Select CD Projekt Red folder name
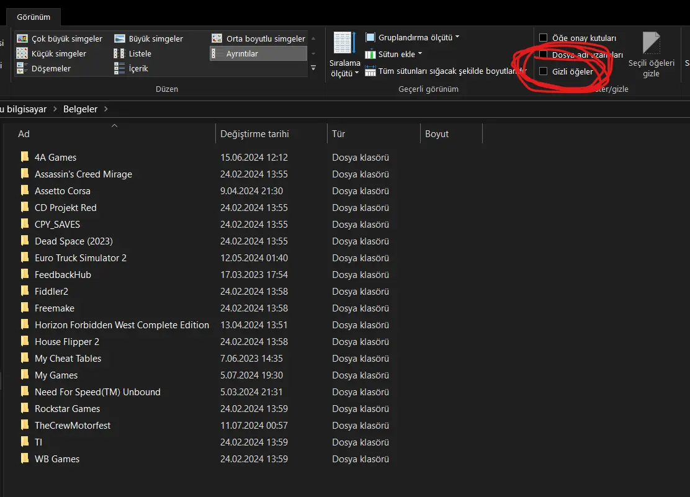Viewport: 690px width, 497px height. point(66,208)
